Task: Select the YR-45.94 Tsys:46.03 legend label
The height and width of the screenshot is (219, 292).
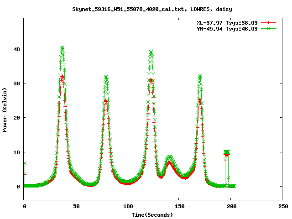Action: 227,29
